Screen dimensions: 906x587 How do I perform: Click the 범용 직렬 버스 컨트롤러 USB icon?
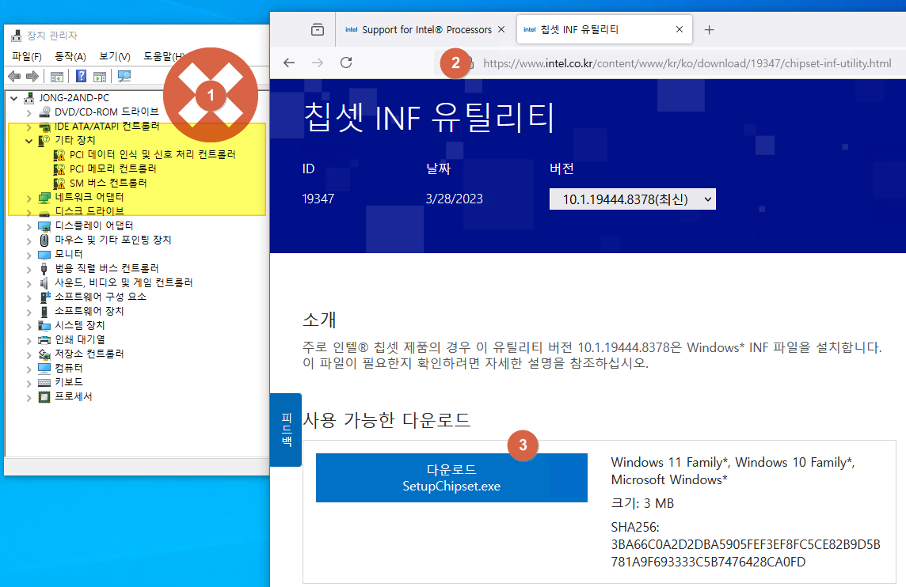(44, 268)
